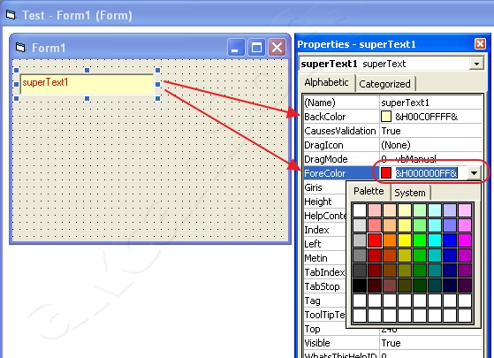Pick the lavender swatch in the top palette row
The height and width of the screenshot is (358, 494).
click(x=450, y=210)
